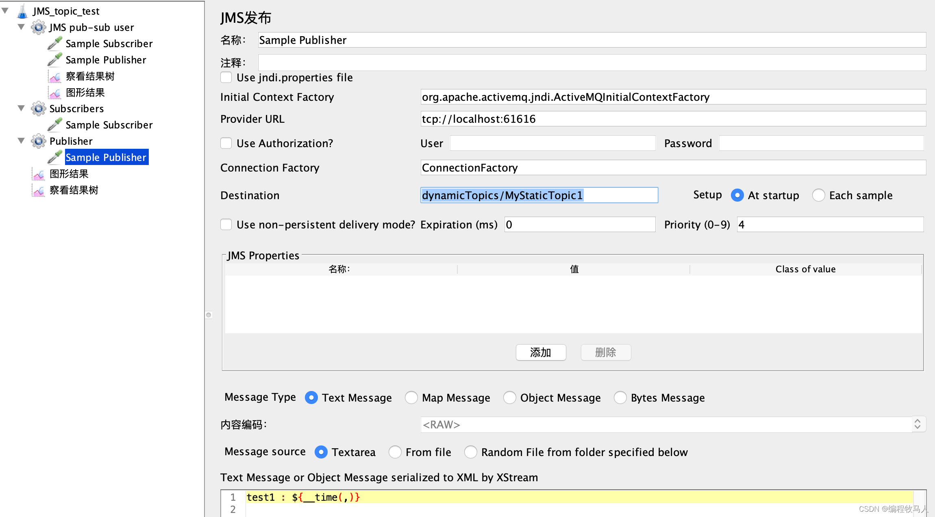
Task: Click the pipette icon of Sample Subscriber under Subscribers
Action: (x=55, y=125)
